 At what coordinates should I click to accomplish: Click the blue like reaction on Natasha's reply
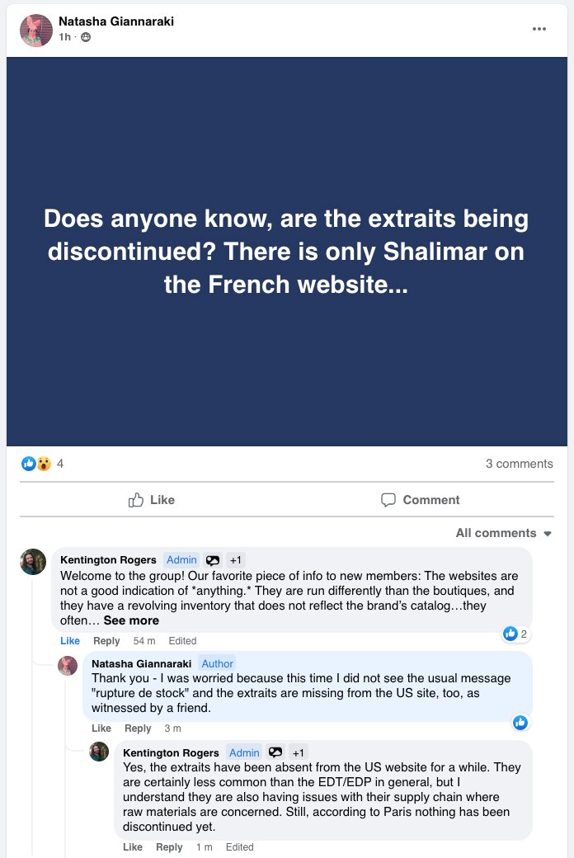(x=520, y=723)
